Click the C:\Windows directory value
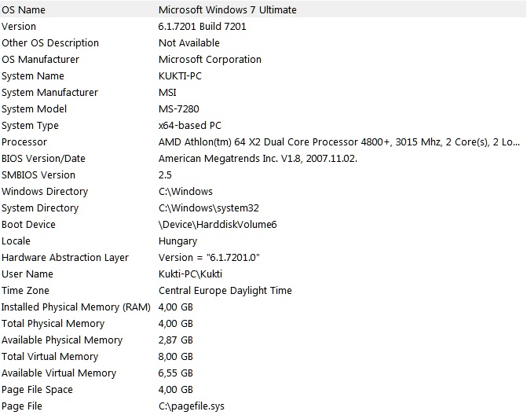 (x=185, y=192)
